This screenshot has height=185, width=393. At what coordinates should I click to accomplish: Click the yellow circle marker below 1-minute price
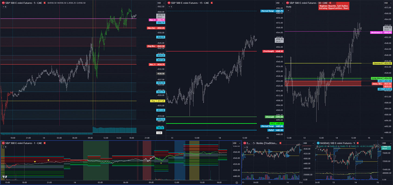161,163
